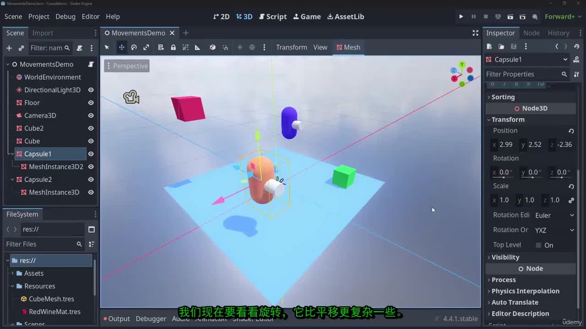This screenshot has width=586, height=329.
Task: Toggle visibility of MeshInstance3D2
Action: tap(91, 167)
